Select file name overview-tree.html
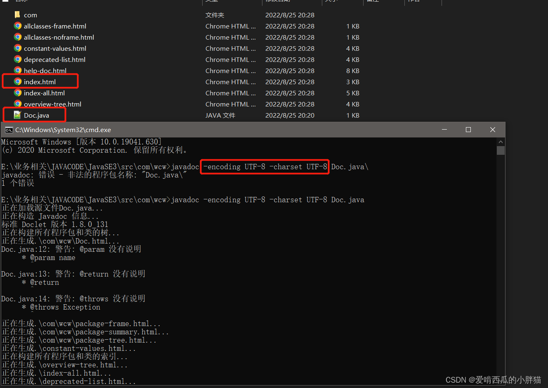 point(52,104)
